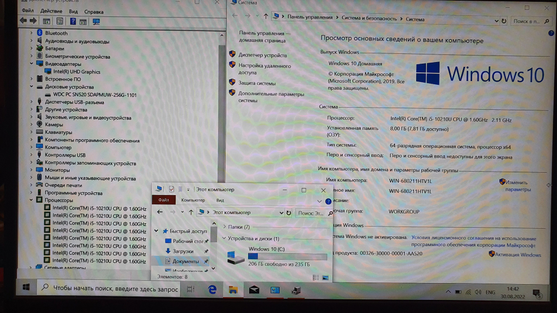This screenshot has width=557, height=313.
Task: Open the Компьютер ribbon tab in Explorer
Action: (x=193, y=200)
